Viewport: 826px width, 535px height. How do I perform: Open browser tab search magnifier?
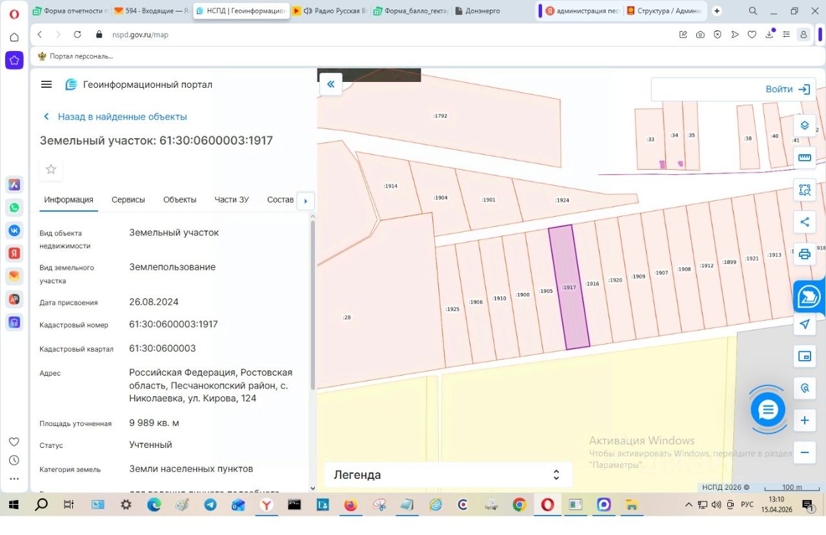[x=753, y=11]
